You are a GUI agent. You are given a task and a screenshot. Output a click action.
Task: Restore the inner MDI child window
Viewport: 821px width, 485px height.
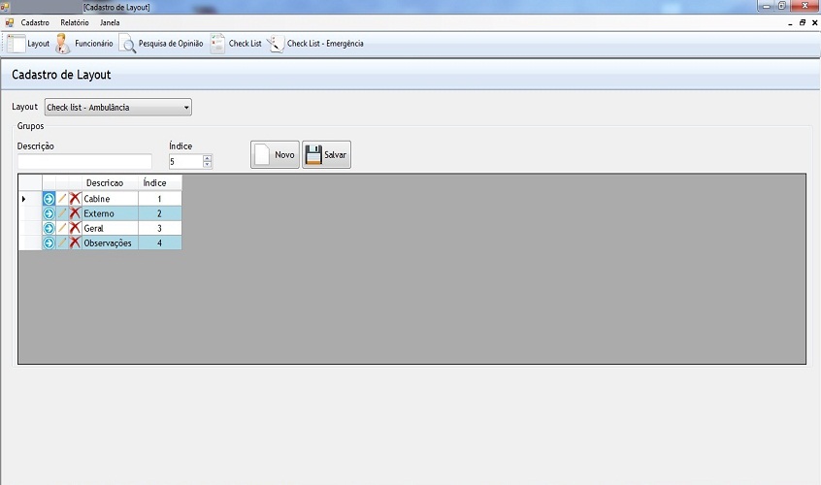(x=803, y=22)
